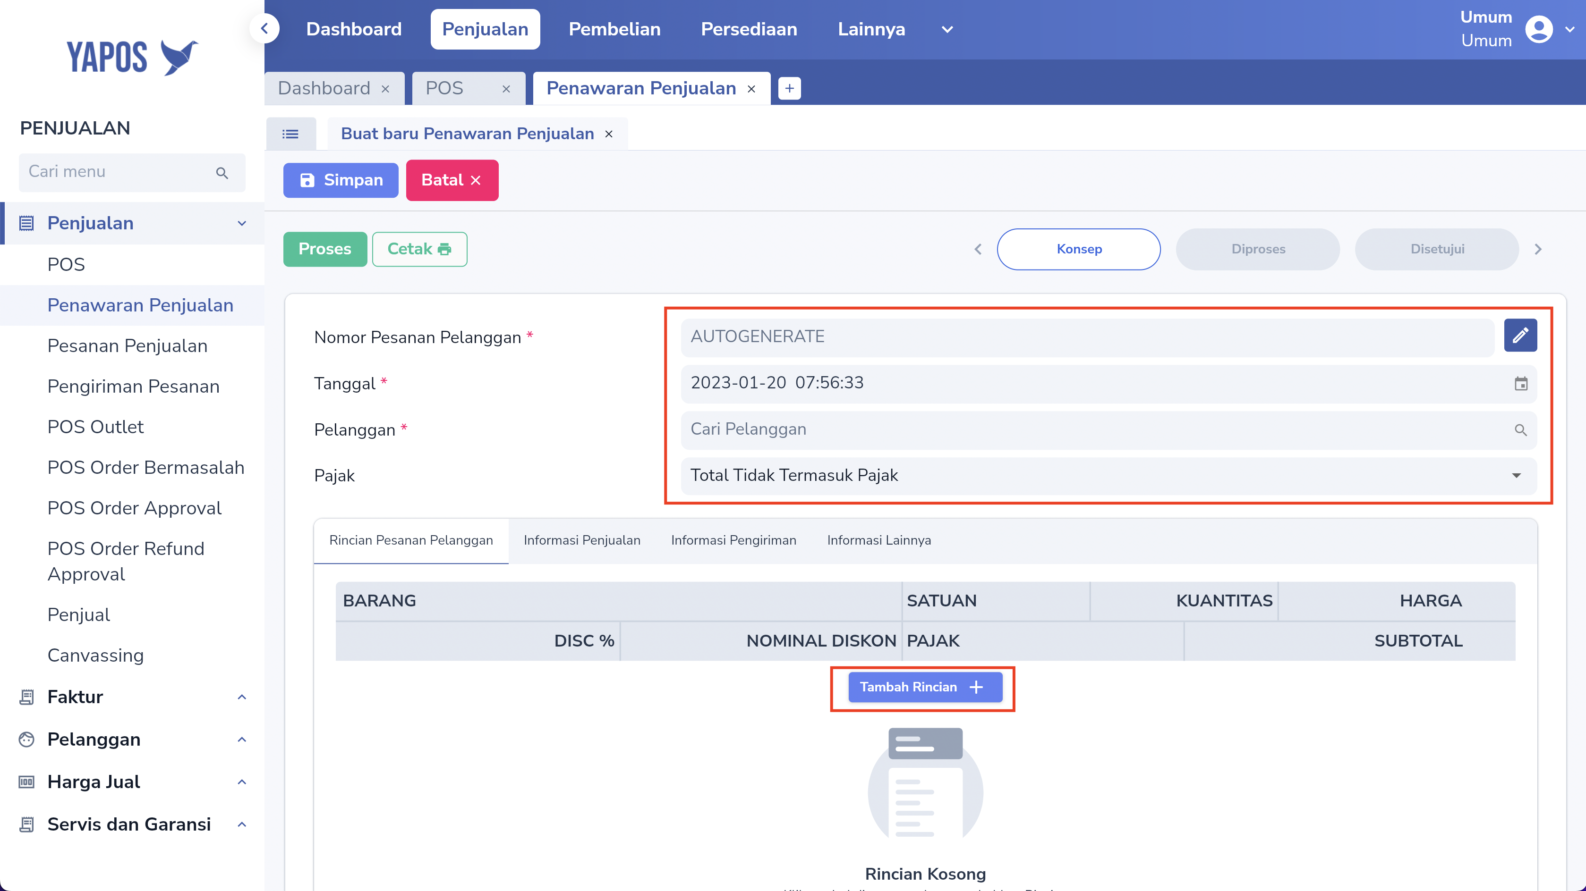Image resolution: width=1586 pixels, height=891 pixels.
Task: Open Persediaan in top navigation
Action: pyautogui.click(x=749, y=29)
